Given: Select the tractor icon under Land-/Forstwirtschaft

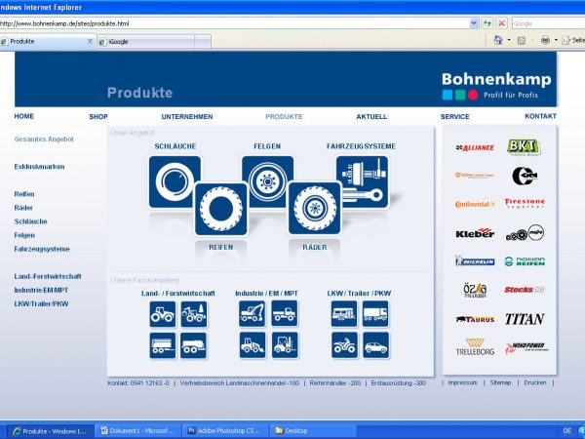Looking at the screenshot, I should point(162,314).
